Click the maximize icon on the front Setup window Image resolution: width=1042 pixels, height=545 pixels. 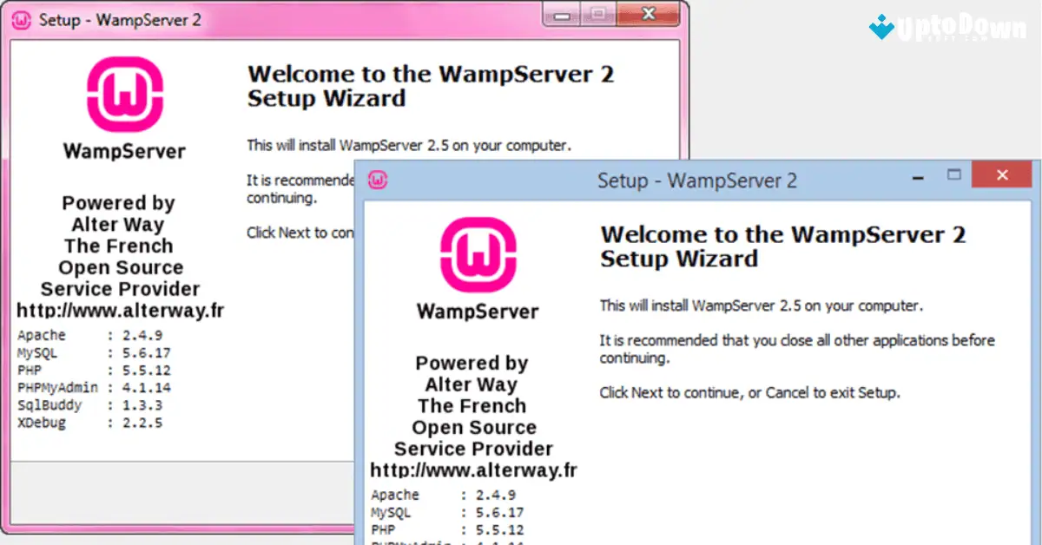click(x=955, y=174)
